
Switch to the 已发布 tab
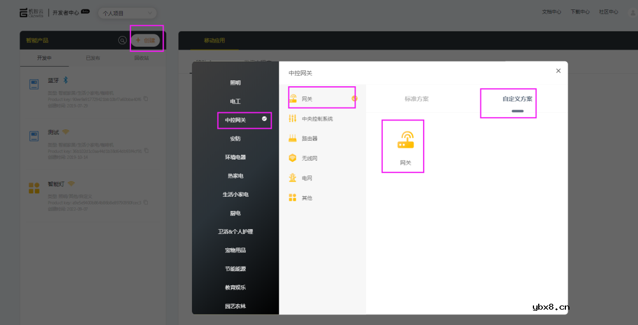click(x=93, y=58)
